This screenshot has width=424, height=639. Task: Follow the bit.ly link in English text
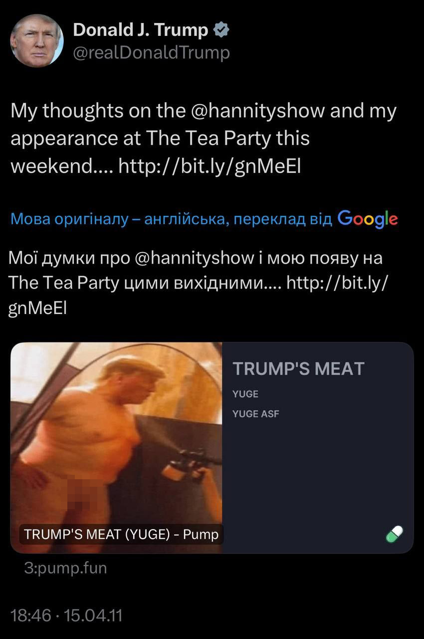pos(210,166)
